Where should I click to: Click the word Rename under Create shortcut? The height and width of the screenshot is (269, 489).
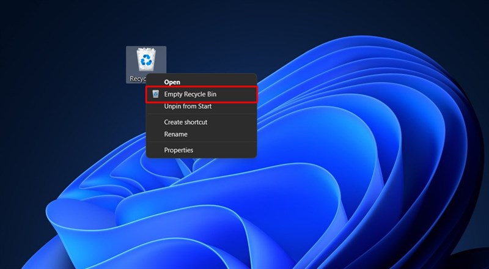pos(176,134)
